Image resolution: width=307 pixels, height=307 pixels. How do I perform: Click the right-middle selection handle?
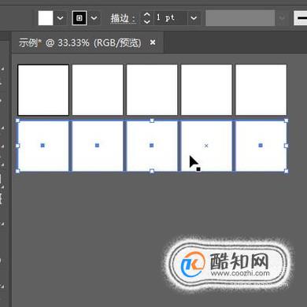(x=287, y=146)
